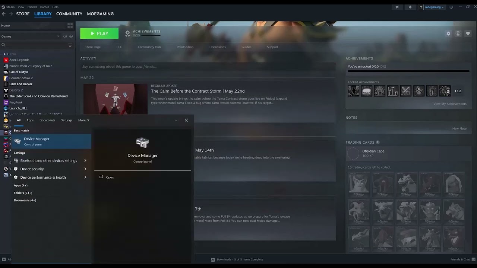Viewport: 477px width, 268px height.
Task: Click the ready-to-play filter icon
Action: 71,36
